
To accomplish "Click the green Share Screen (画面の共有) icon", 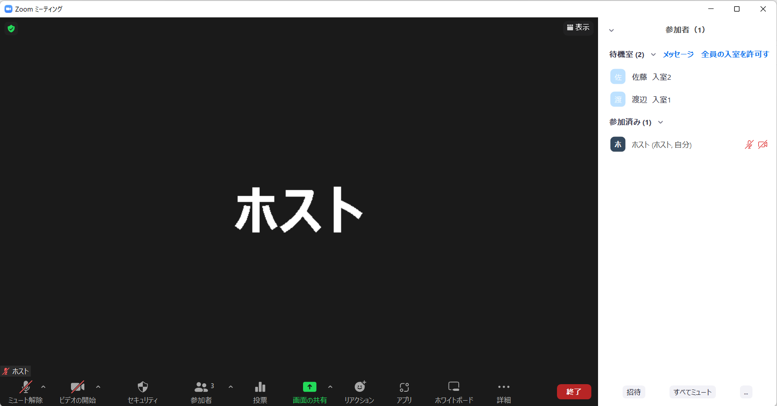I will coord(309,387).
